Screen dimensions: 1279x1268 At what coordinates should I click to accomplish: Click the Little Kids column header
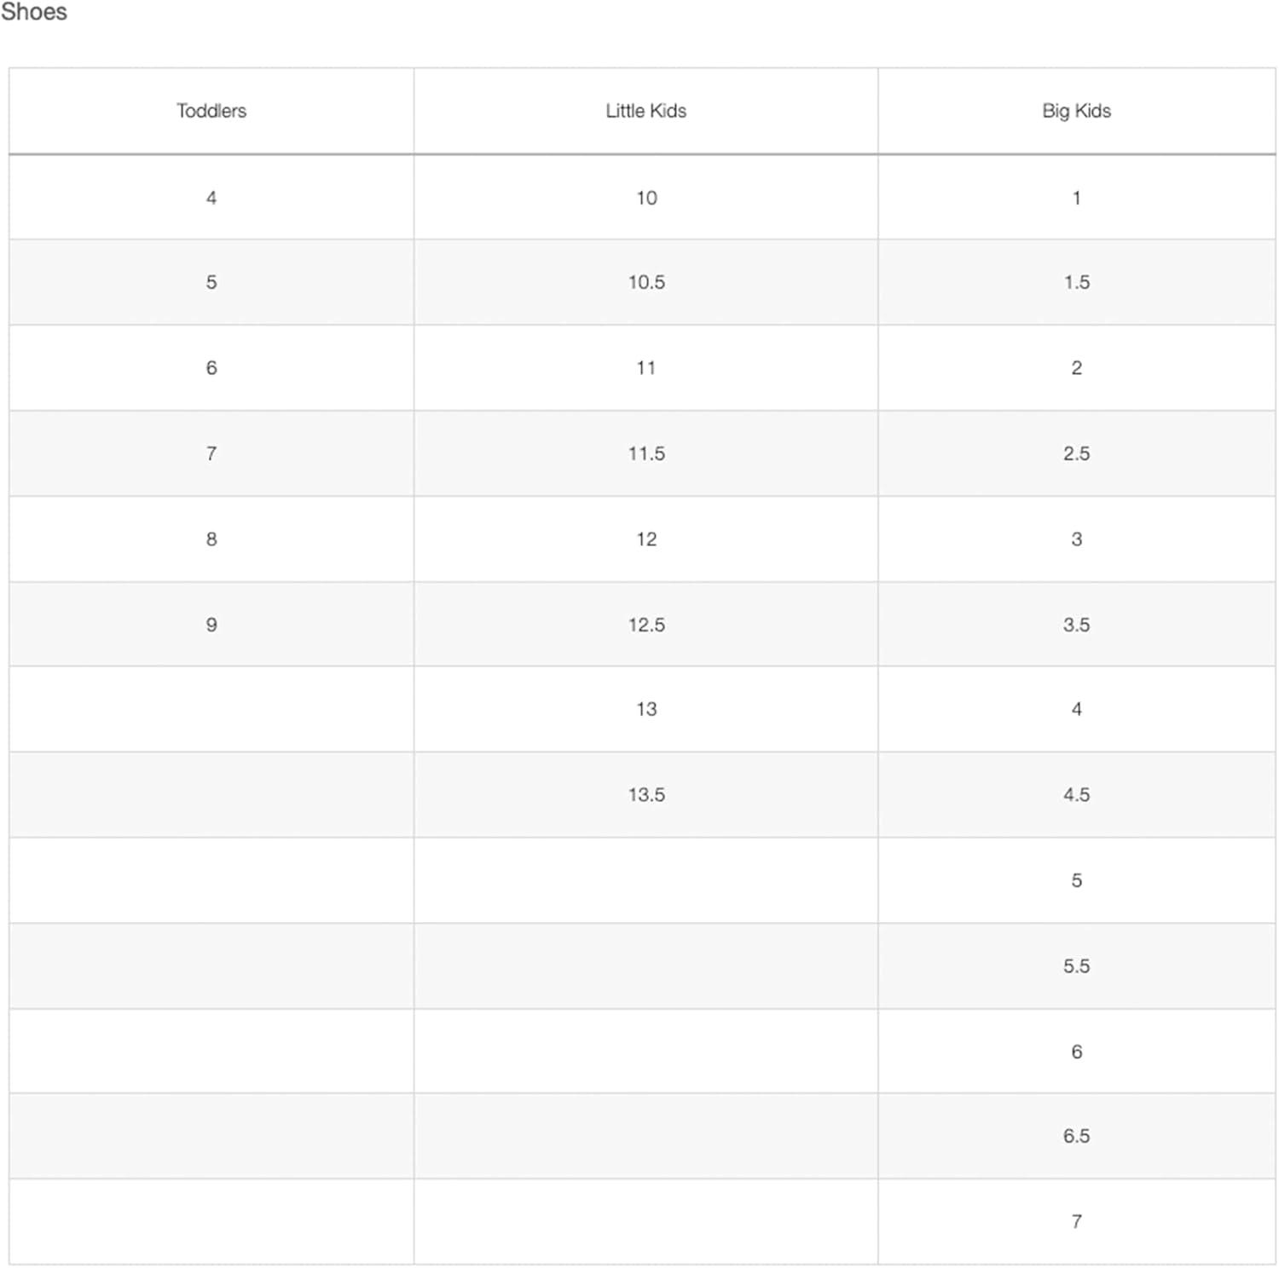(x=645, y=111)
